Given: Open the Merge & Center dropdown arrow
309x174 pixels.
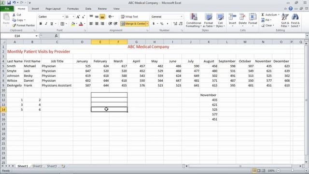Looking at the screenshot, I should [x=147, y=24].
